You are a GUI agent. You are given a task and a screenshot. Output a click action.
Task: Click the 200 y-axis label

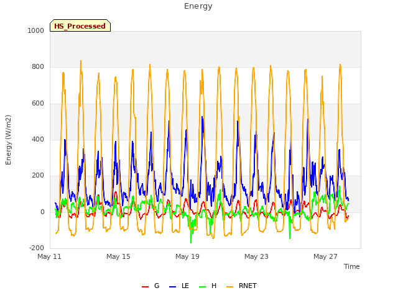click(38, 175)
